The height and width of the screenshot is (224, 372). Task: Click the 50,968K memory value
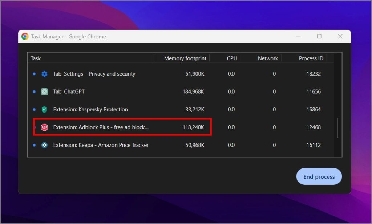(x=195, y=145)
